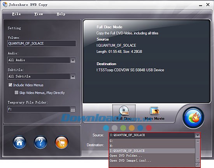Pick the dark blue skin color dot

[140, 128]
